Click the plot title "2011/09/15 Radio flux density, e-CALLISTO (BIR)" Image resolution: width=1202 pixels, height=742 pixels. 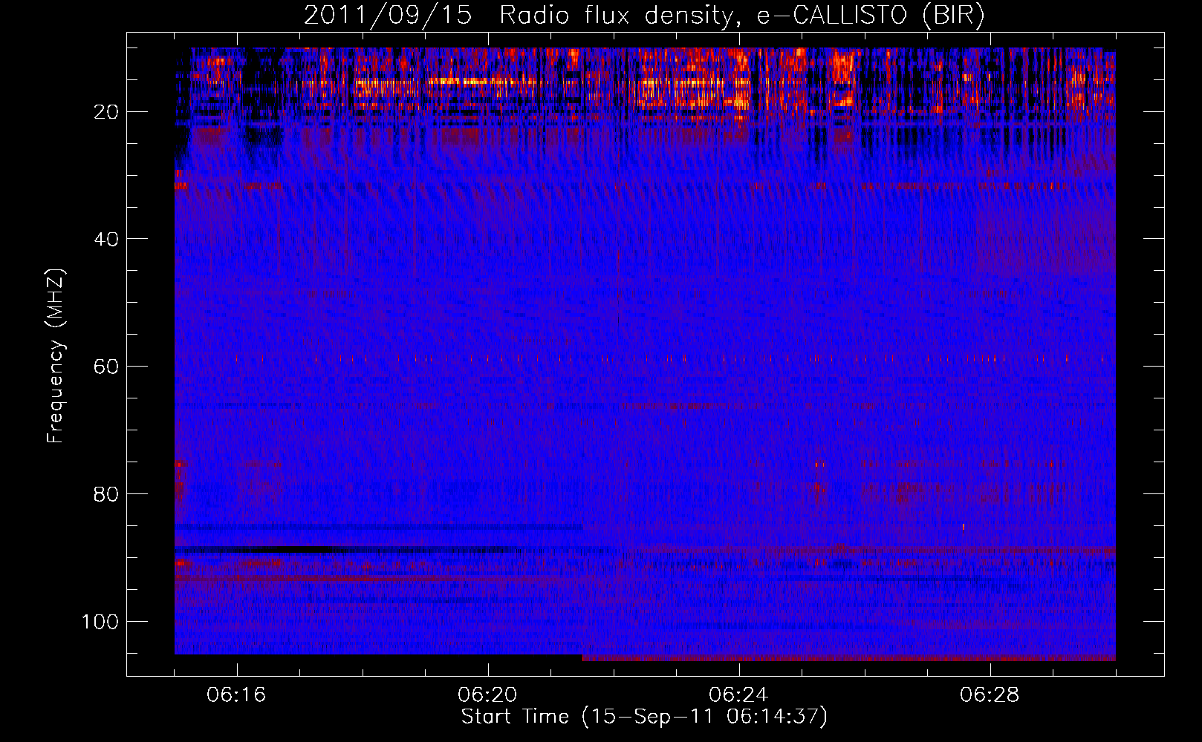[644, 16]
